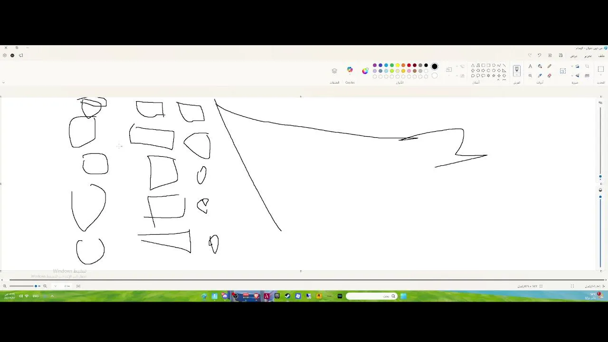
Task: Show hidden system tray icons
Action: [52, 296]
